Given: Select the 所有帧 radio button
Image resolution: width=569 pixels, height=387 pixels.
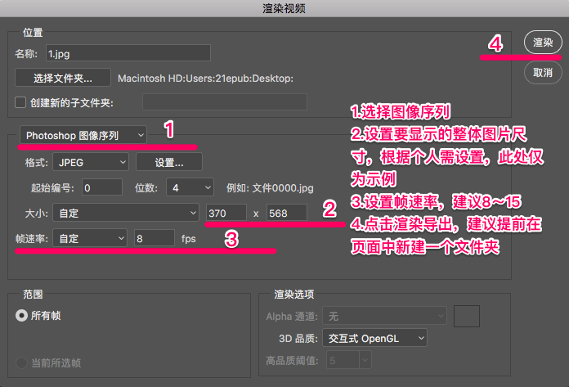Looking at the screenshot, I should (x=21, y=314).
